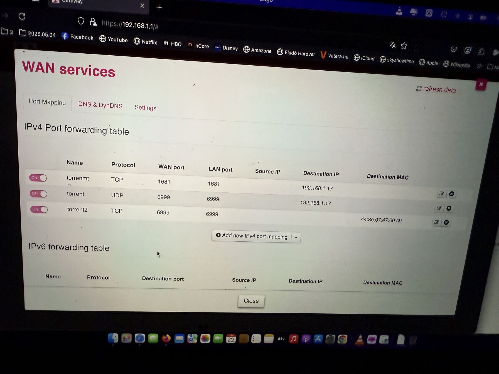The height and width of the screenshot is (374, 499).
Task: Bookmark this page with the star
Action: 404,45
